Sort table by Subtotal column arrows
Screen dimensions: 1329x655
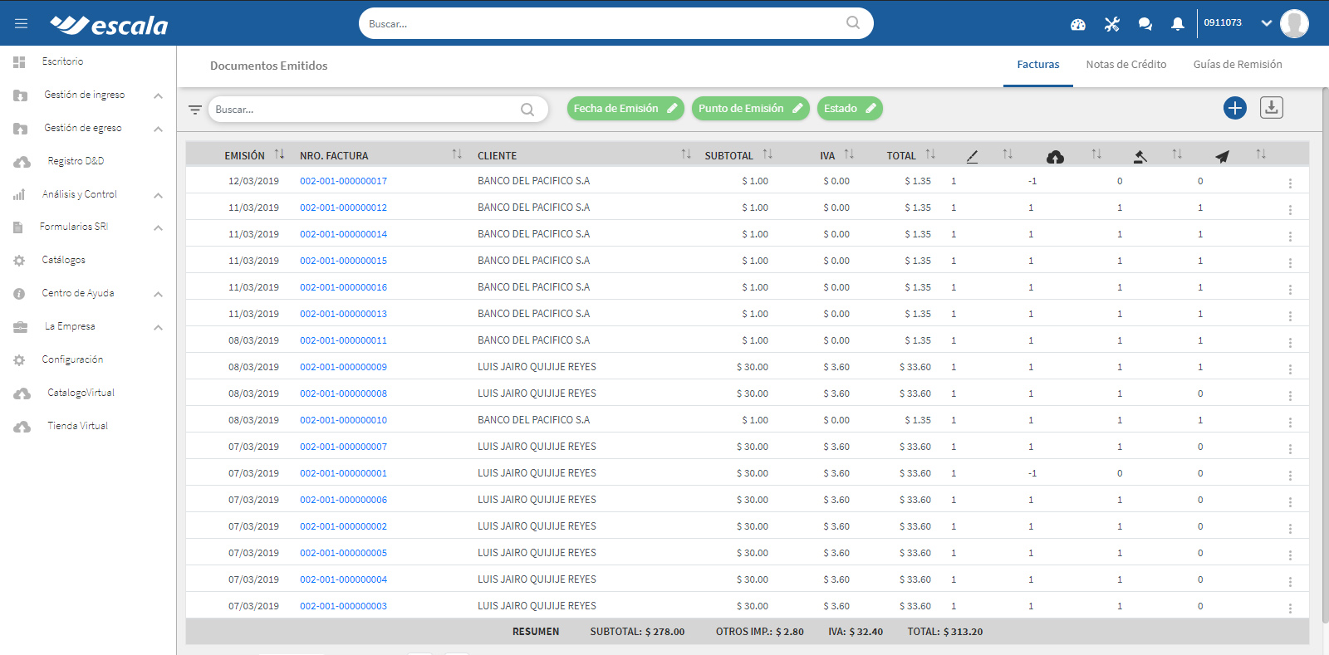click(x=767, y=154)
